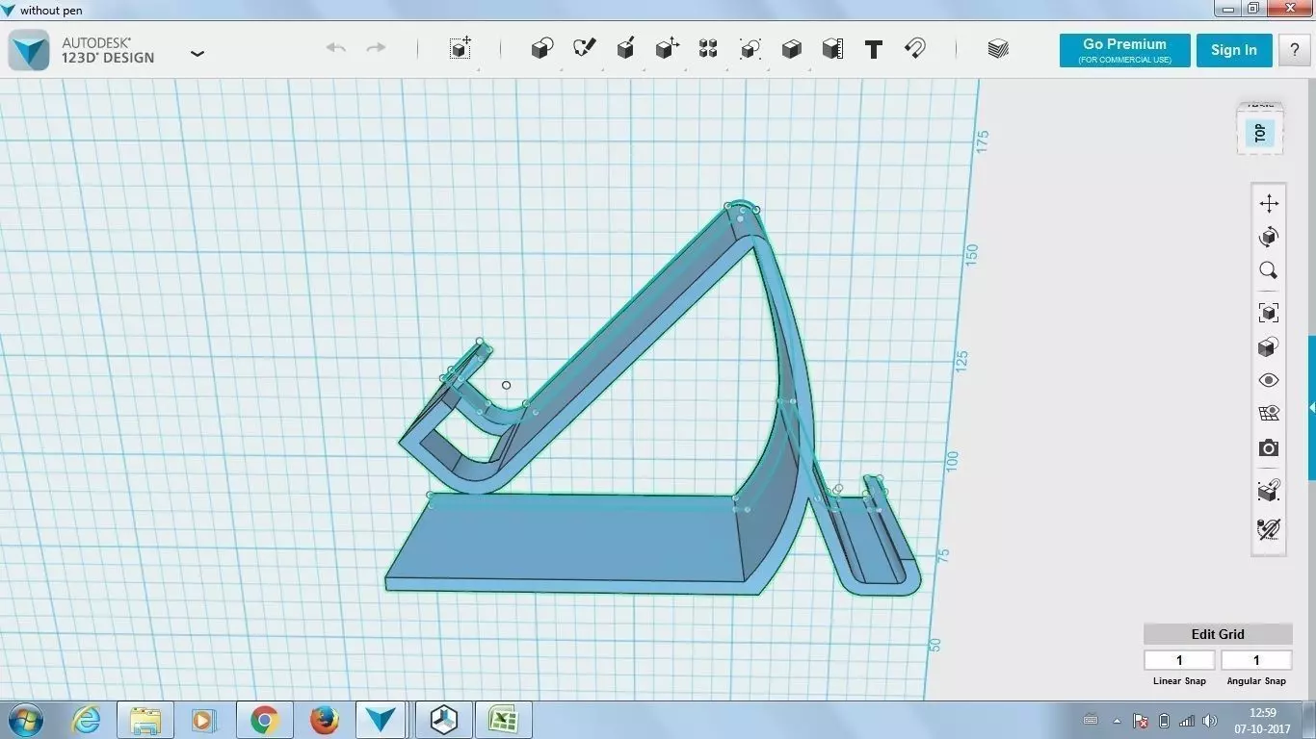Open Internet Explorer from taskbar

86,720
